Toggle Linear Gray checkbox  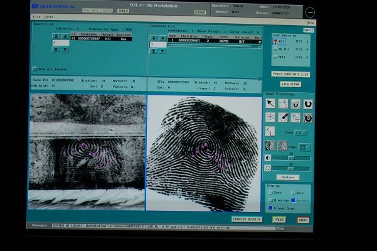click(x=271, y=208)
